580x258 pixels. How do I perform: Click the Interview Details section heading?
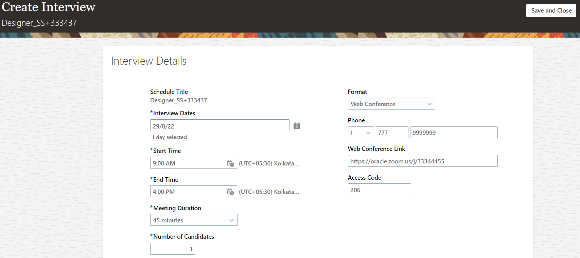149,61
